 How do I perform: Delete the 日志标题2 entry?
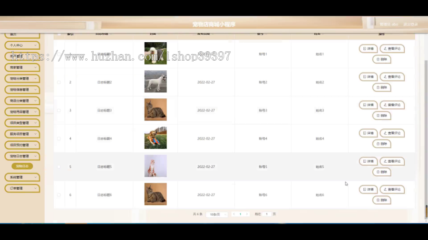[381, 87]
